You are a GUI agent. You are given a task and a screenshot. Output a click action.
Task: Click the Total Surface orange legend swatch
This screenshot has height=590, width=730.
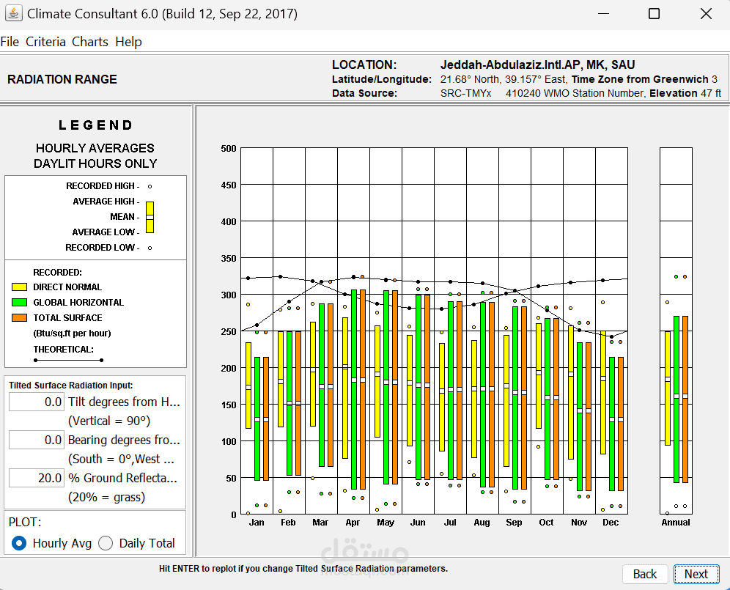[x=20, y=317]
